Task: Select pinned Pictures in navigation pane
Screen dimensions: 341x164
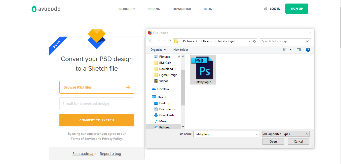Action: (164, 57)
